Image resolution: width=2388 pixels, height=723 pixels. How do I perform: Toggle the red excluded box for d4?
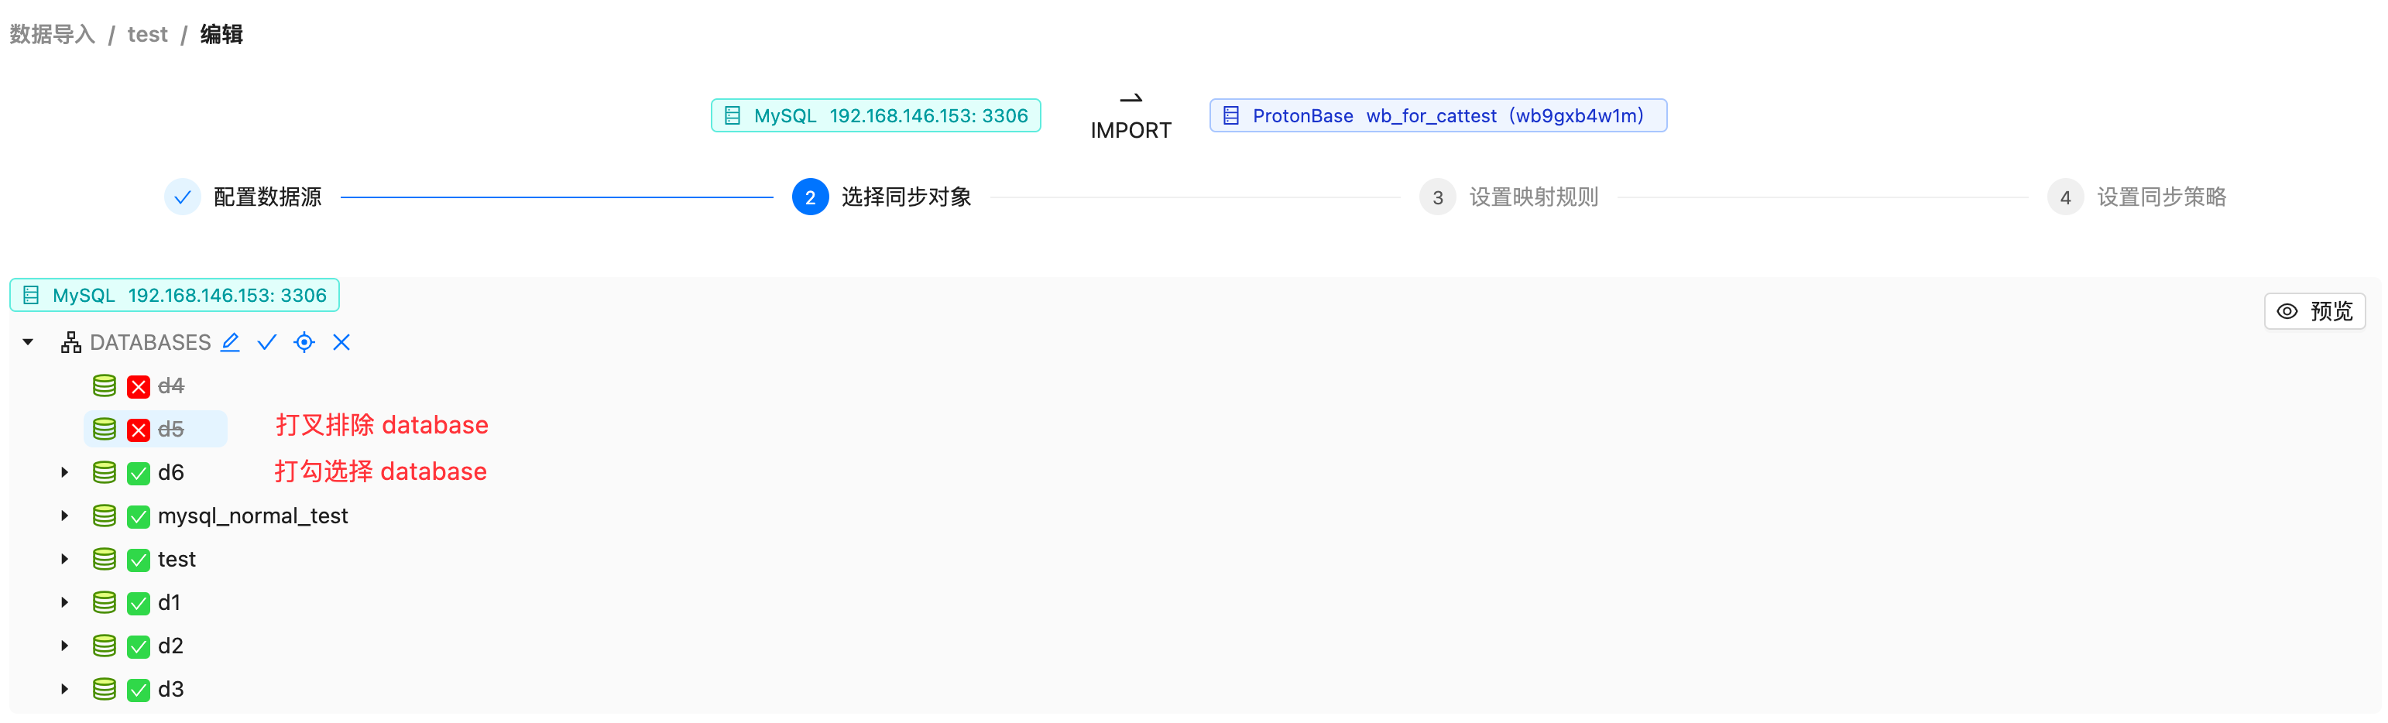click(138, 386)
